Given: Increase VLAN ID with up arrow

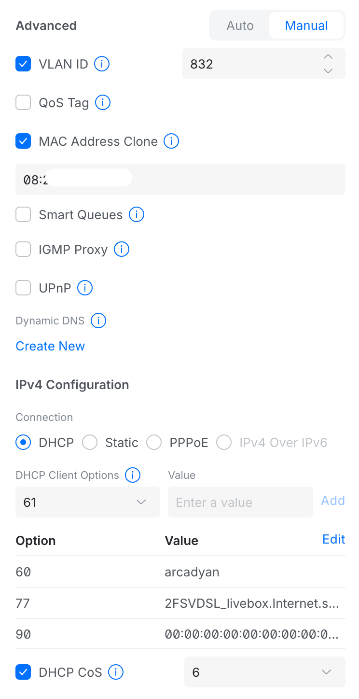Looking at the screenshot, I should click(328, 57).
